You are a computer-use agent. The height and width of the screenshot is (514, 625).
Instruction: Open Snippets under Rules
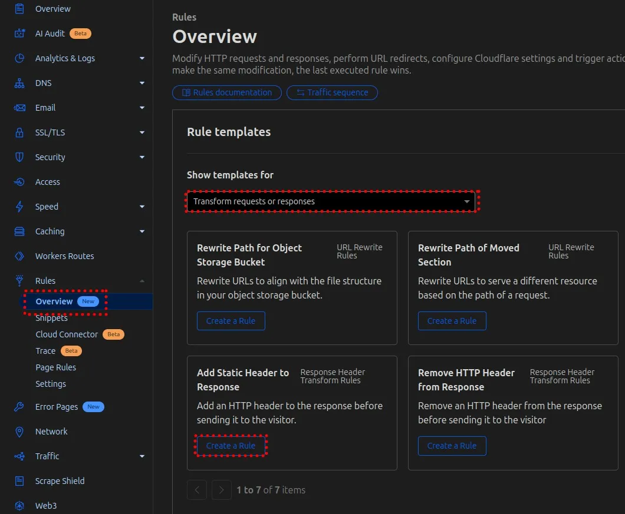pyautogui.click(x=51, y=318)
